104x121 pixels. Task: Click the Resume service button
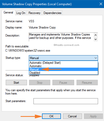pyautogui.click(x=87, y=83)
